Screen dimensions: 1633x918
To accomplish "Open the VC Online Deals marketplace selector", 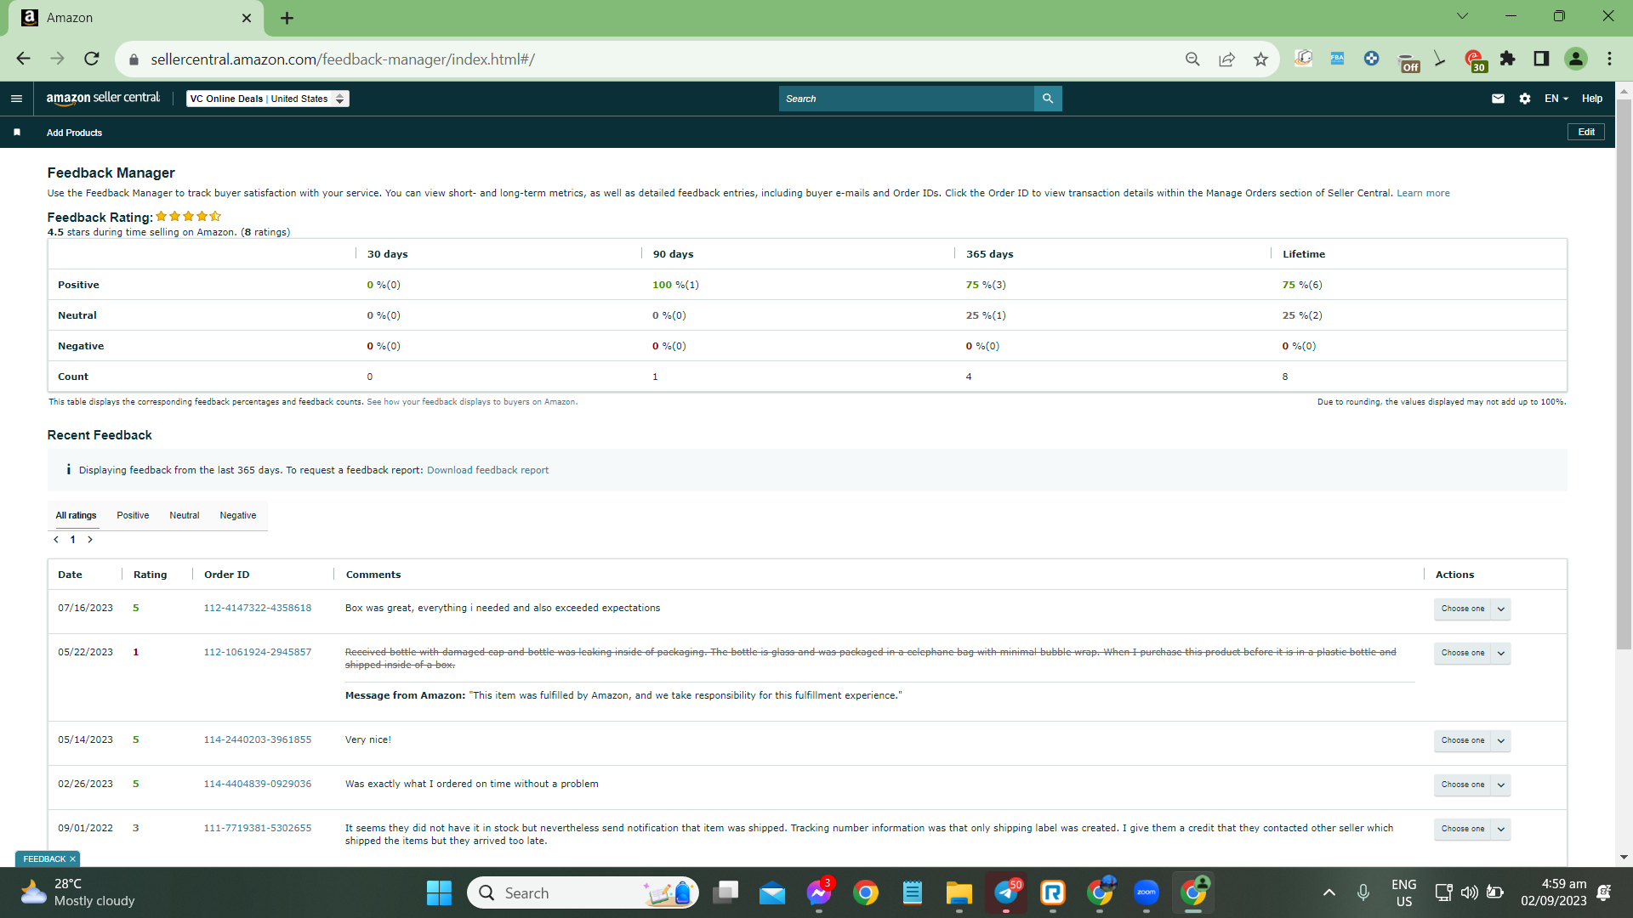I will (x=267, y=99).
